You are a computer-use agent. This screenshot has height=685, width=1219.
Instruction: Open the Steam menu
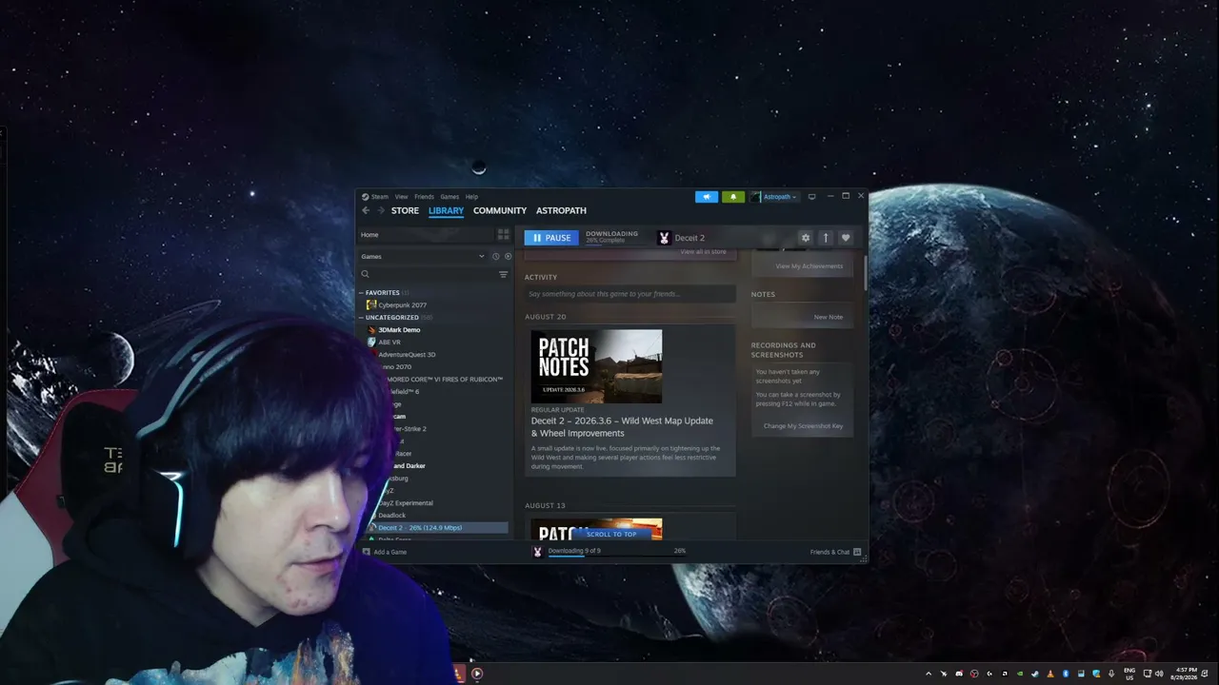[x=379, y=197]
